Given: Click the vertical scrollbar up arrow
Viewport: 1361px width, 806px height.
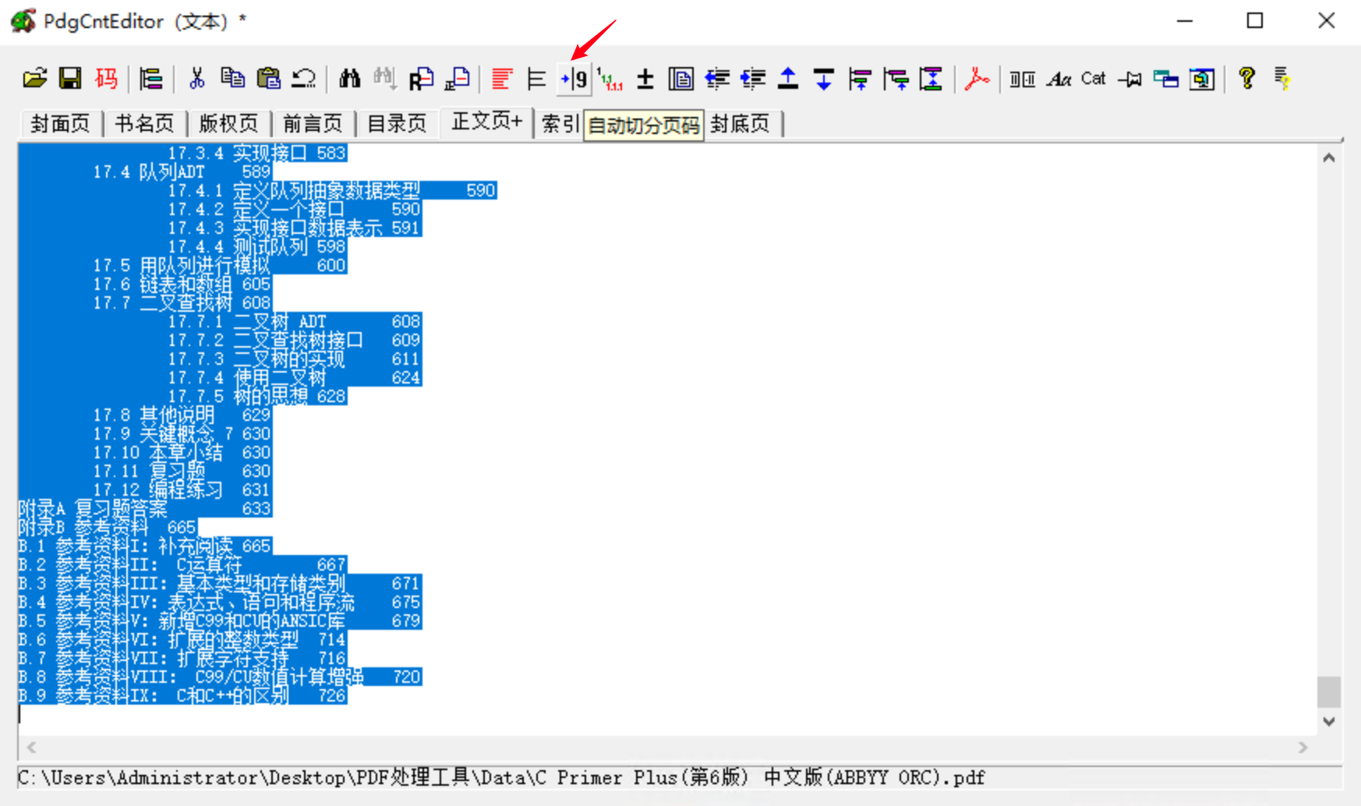Looking at the screenshot, I should click(x=1329, y=158).
